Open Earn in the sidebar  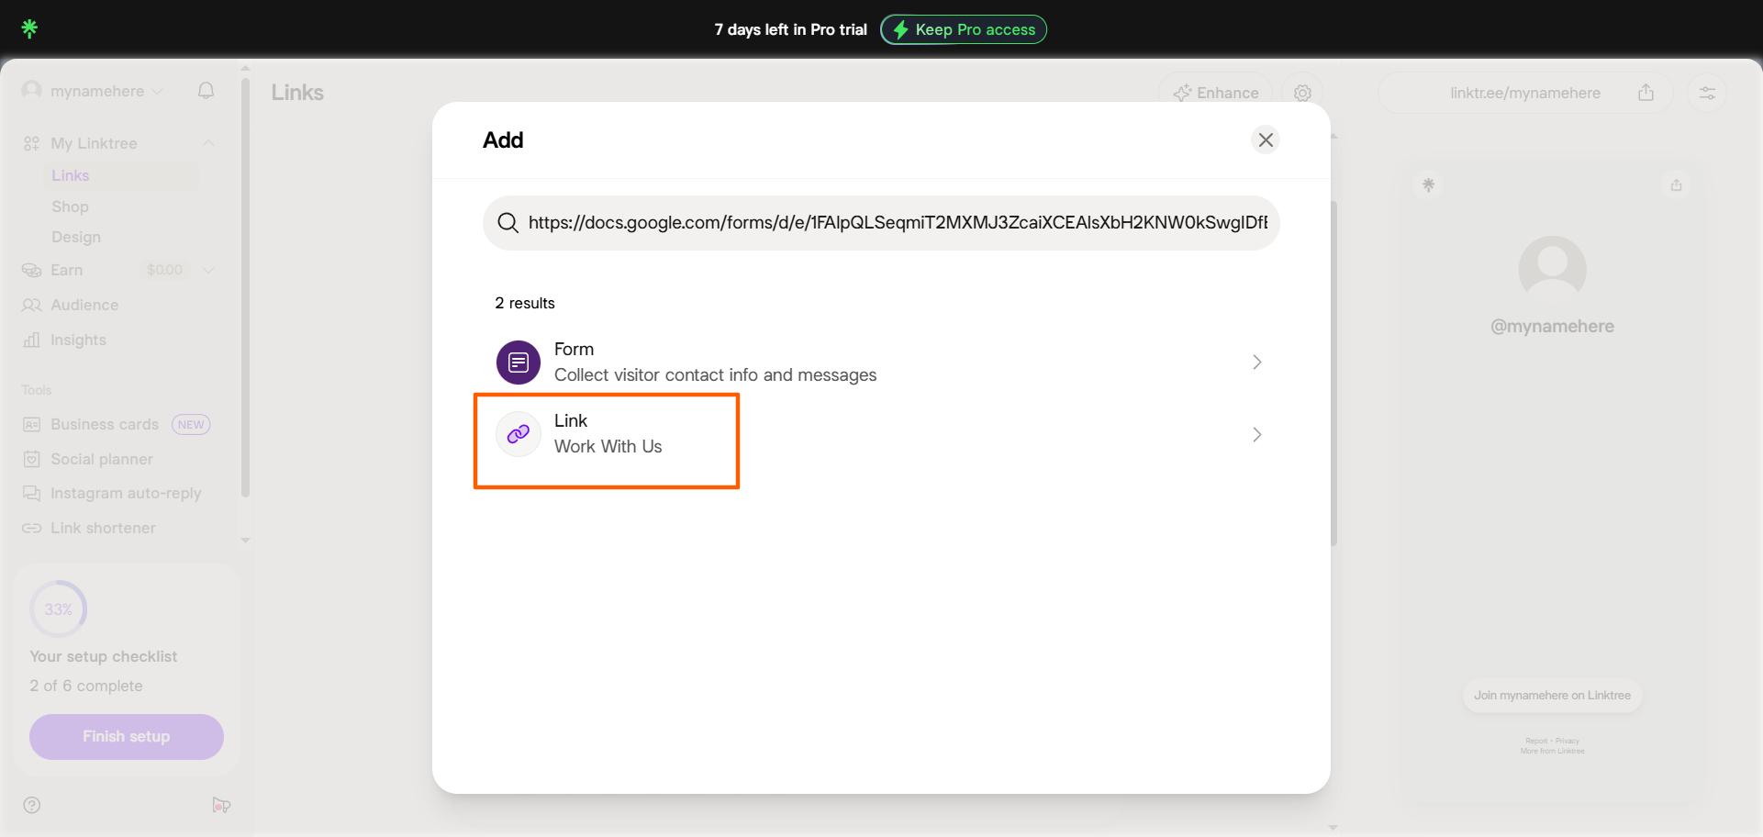[x=67, y=270]
